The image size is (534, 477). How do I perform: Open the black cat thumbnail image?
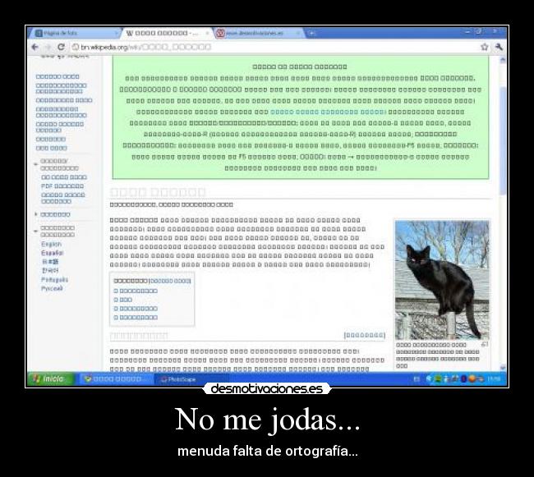(x=442, y=280)
